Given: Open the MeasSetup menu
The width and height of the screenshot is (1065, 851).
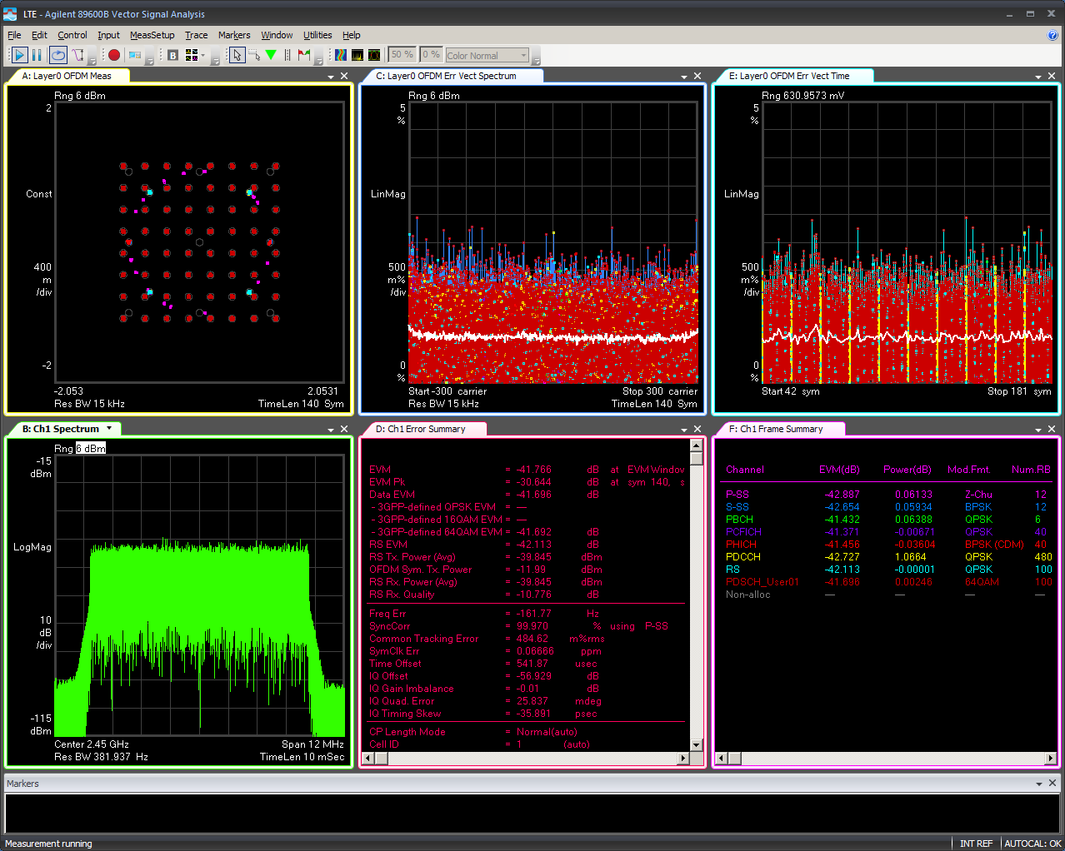Looking at the screenshot, I should pyautogui.click(x=152, y=35).
